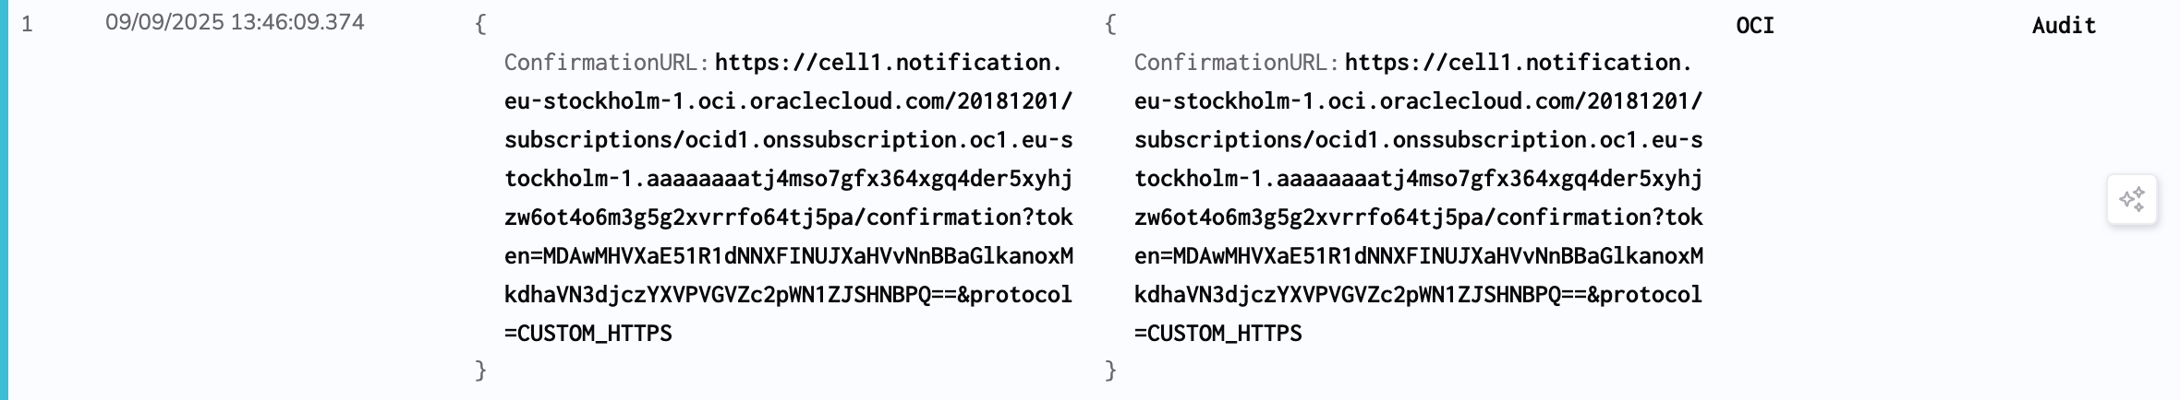Click the OCI source cell
This screenshot has height=400, width=2180.
tap(1755, 26)
